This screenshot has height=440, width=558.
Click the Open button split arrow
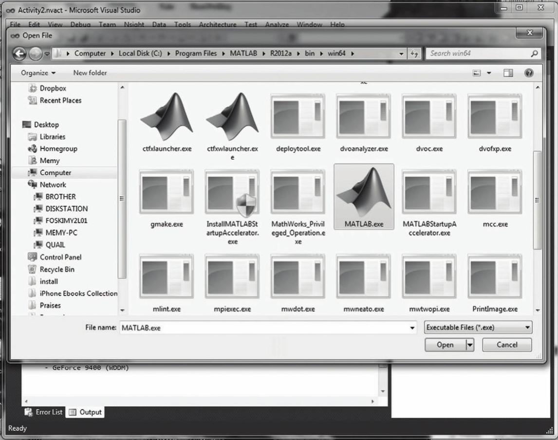[470, 345]
